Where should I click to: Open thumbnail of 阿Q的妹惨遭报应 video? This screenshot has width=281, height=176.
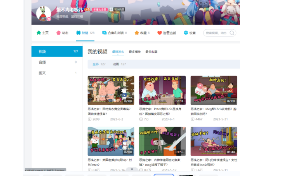pyautogui.click(x=214, y=141)
